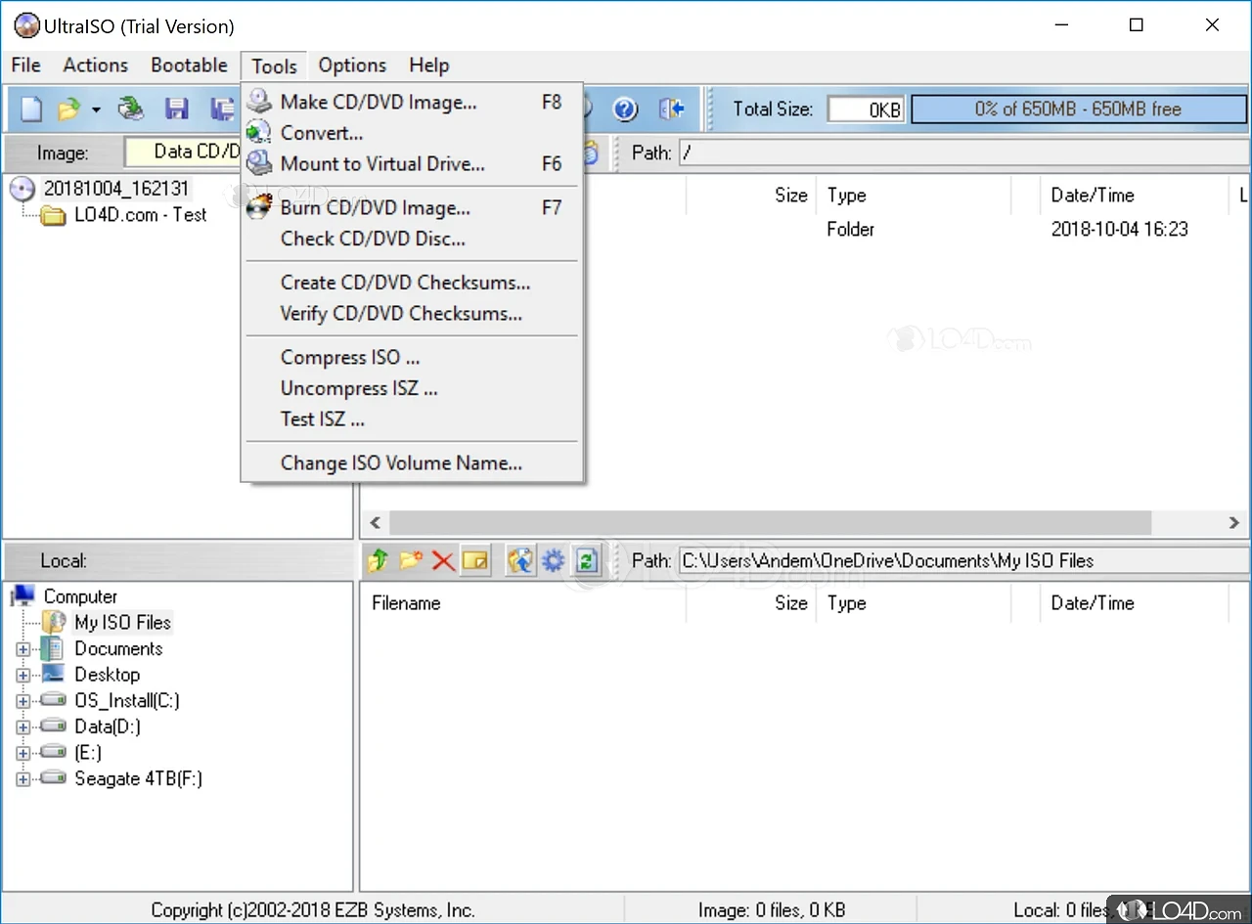Click the red X delete icon
The width and height of the screenshot is (1252, 924).
point(443,560)
